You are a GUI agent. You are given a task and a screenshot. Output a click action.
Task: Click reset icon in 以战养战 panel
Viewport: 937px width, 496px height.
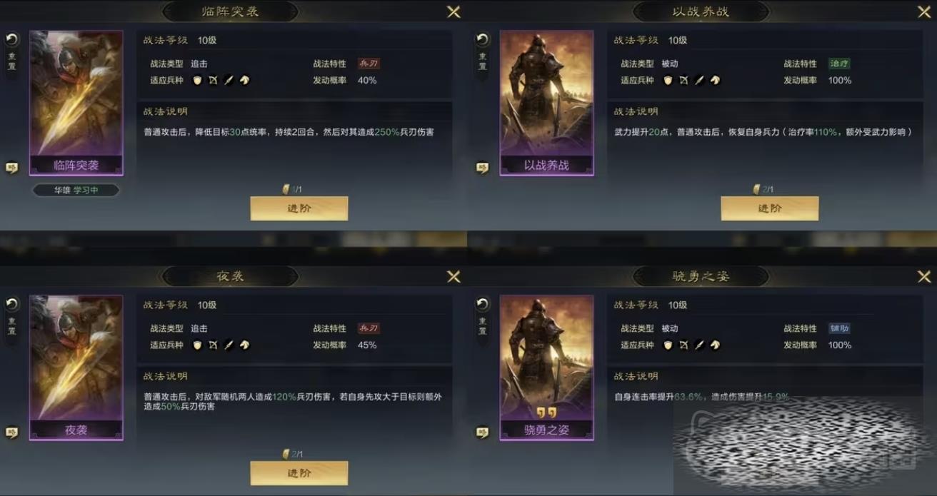coord(483,40)
